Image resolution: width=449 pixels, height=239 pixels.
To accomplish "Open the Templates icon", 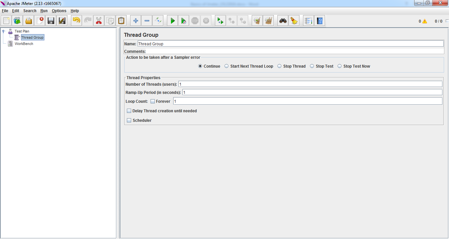I will pyautogui.click(x=17, y=21).
